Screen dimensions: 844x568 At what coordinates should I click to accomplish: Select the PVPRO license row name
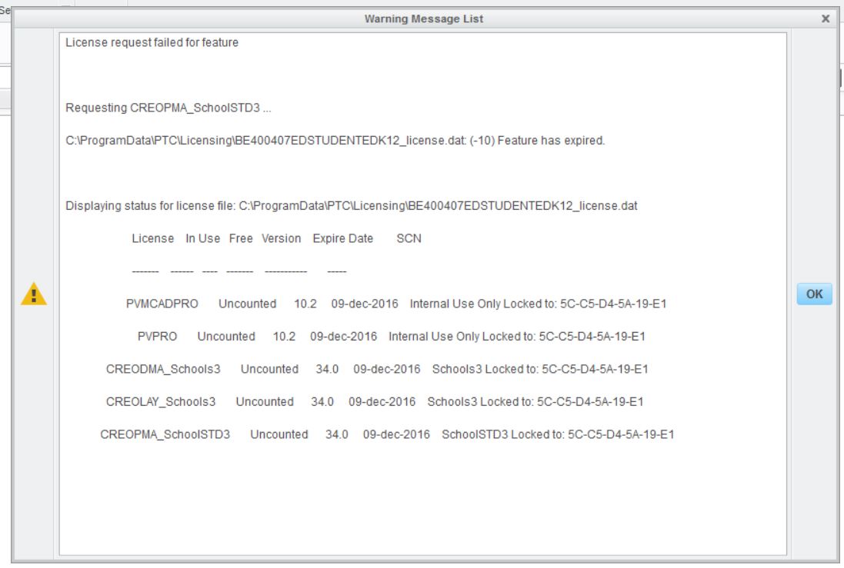click(x=157, y=337)
